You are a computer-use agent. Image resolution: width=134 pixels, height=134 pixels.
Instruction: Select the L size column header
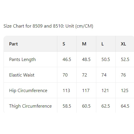(x=102, y=44)
